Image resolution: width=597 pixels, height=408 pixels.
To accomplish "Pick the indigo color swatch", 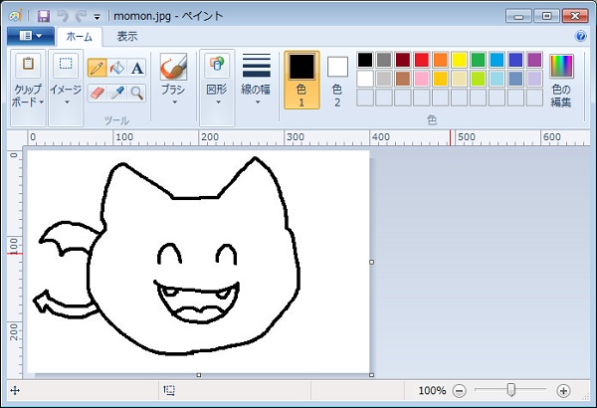I will [x=515, y=60].
